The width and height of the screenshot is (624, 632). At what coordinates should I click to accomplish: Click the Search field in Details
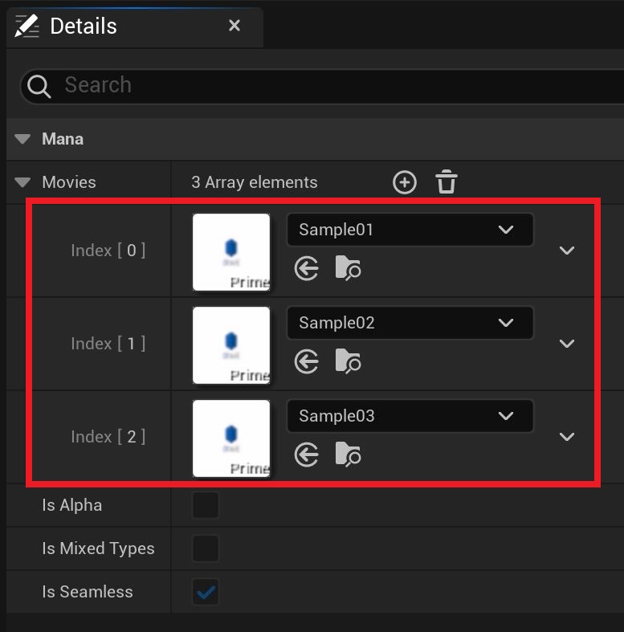pos(321,85)
